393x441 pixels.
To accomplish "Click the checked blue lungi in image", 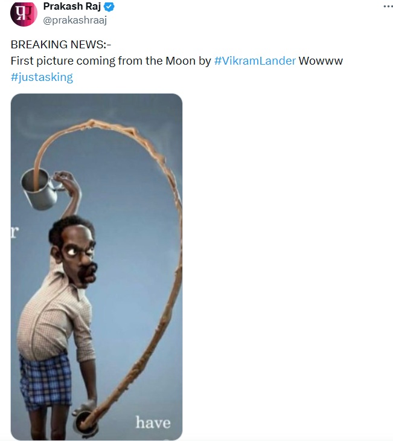I will pyautogui.click(x=45, y=380).
